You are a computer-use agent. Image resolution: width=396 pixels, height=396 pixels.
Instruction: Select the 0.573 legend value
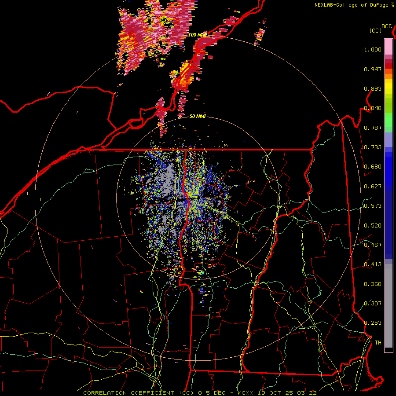point(373,206)
